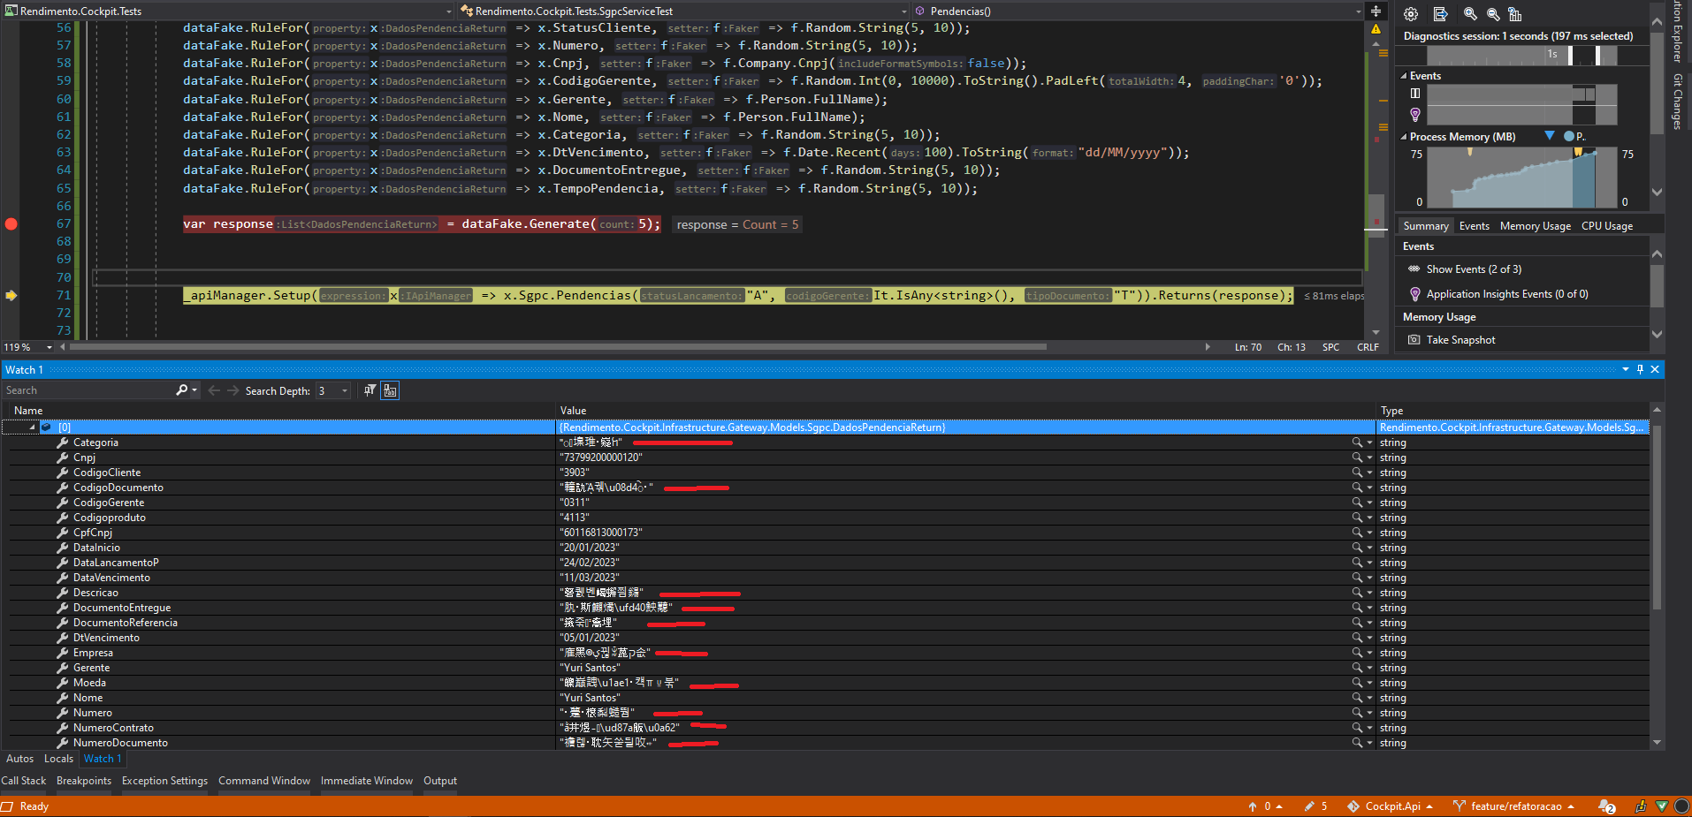Open the SgpcServiceTest class dropdown
The image size is (1692, 817).
pos(903,11)
